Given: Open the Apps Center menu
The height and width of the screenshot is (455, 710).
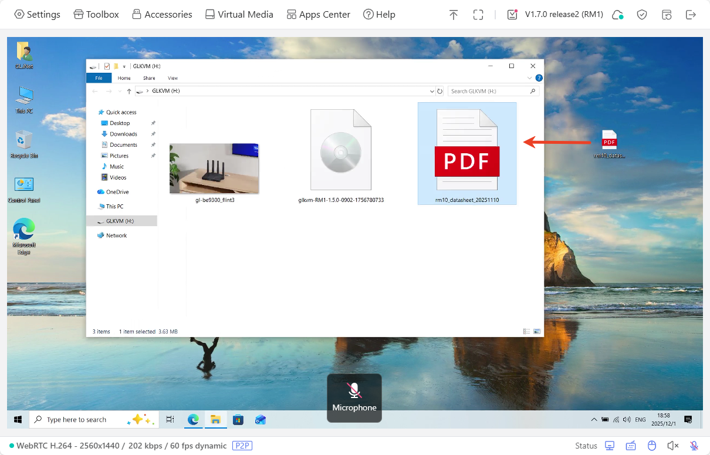Looking at the screenshot, I should tap(318, 14).
